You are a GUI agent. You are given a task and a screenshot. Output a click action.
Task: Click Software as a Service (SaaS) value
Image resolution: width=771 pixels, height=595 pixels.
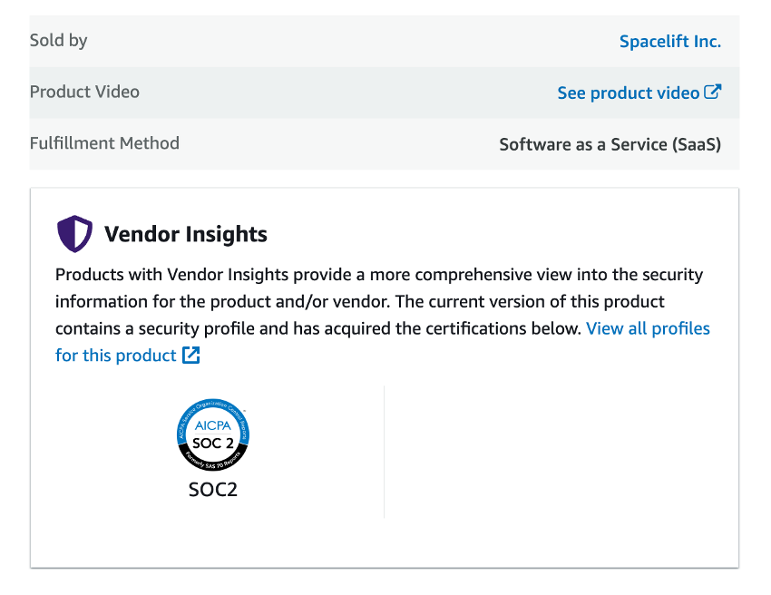point(610,144)
